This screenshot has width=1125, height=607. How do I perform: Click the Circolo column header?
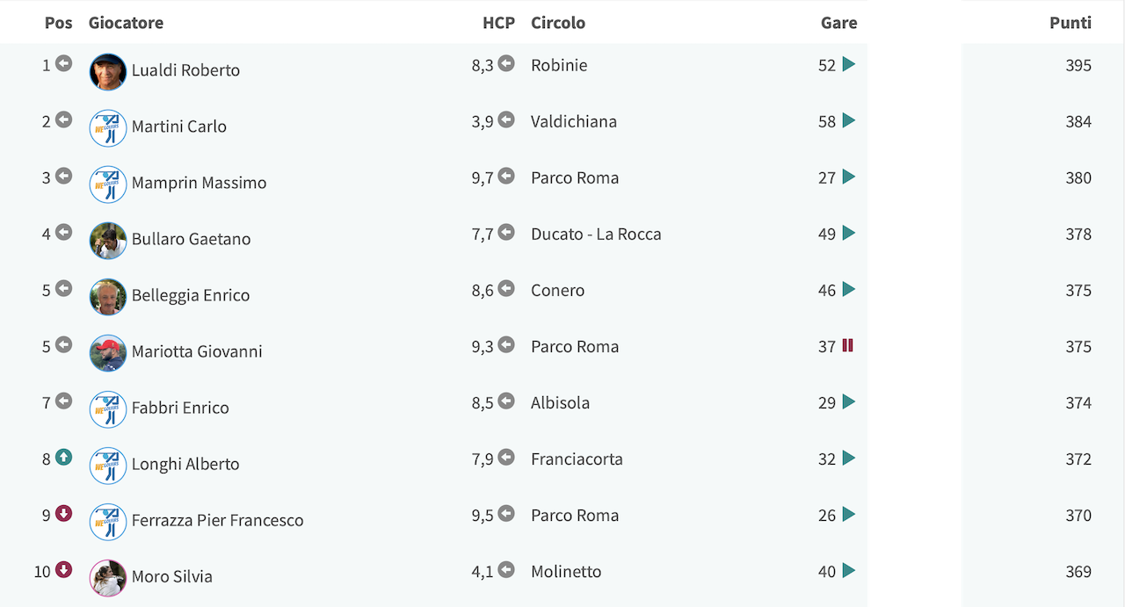[558, 23]
